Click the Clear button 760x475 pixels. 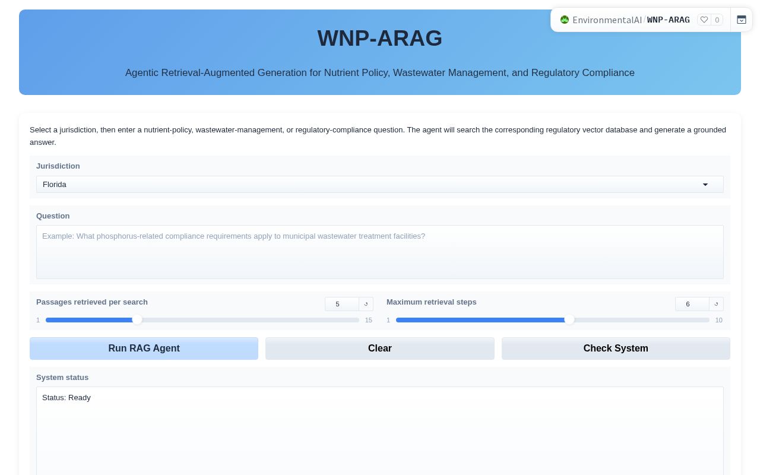(380, 349)
